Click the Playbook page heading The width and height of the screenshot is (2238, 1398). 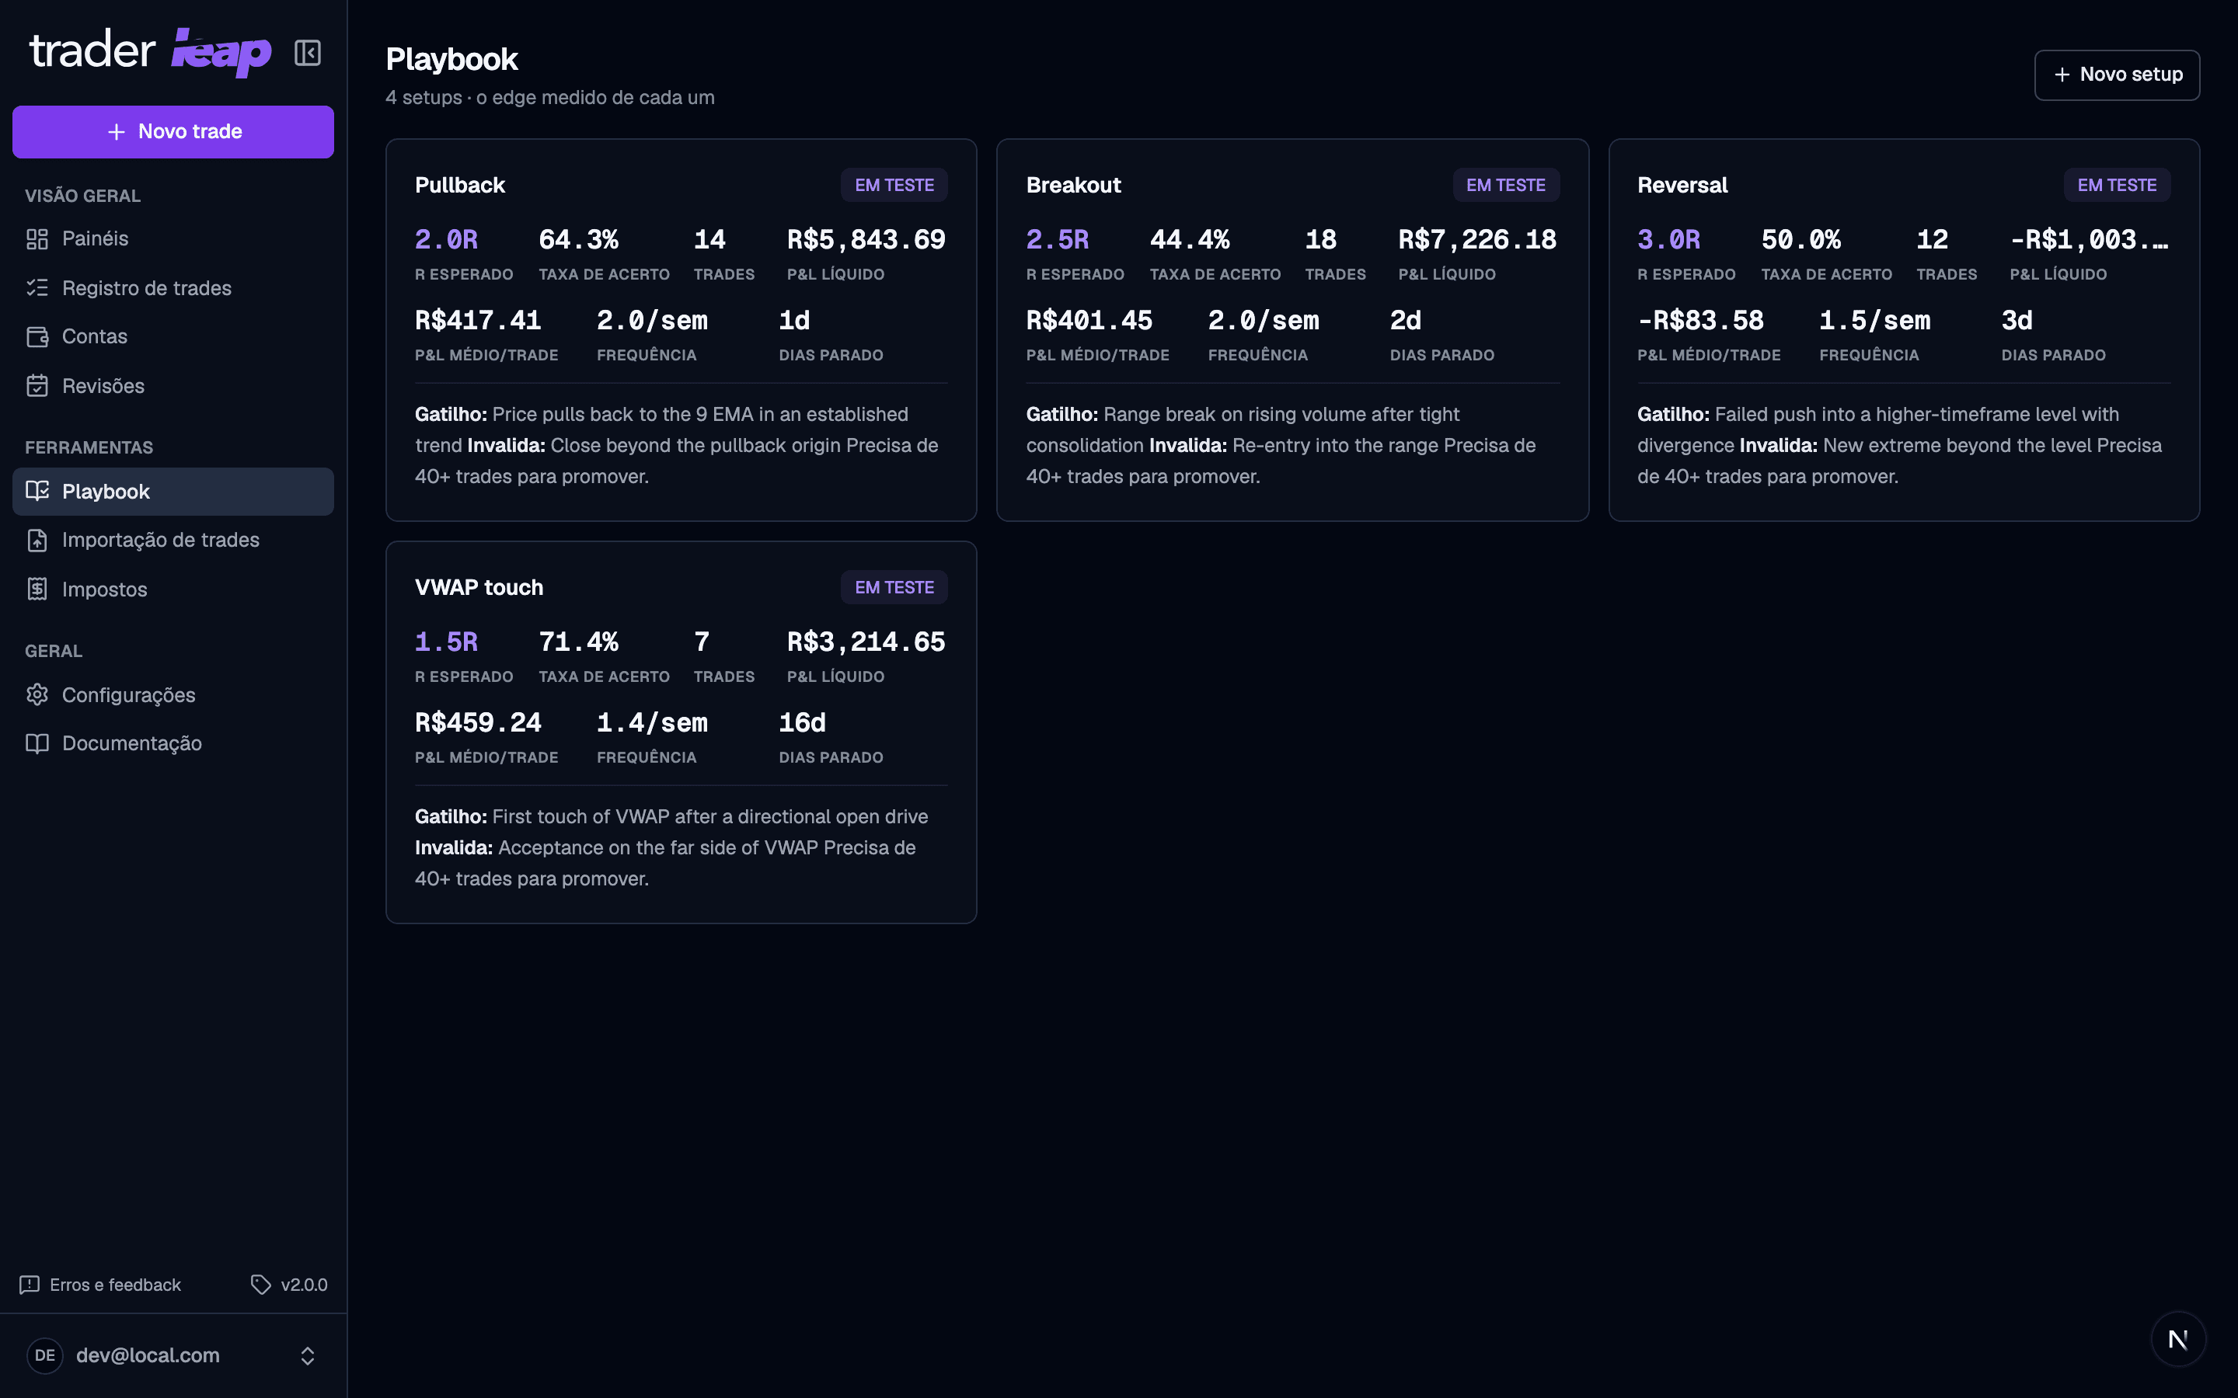click(451, 59)
